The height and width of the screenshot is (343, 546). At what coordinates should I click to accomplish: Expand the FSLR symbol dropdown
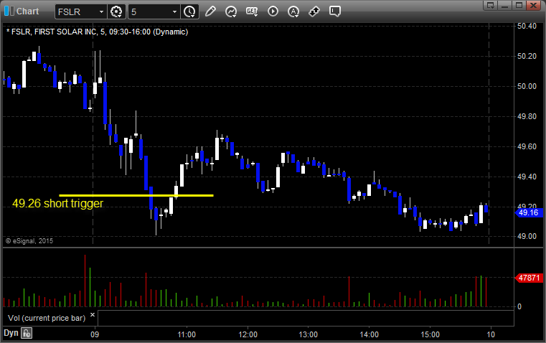point(100,11)
